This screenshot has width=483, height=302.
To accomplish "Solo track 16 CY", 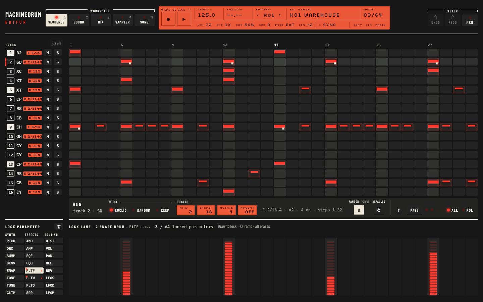I will [x=58, y=192].
